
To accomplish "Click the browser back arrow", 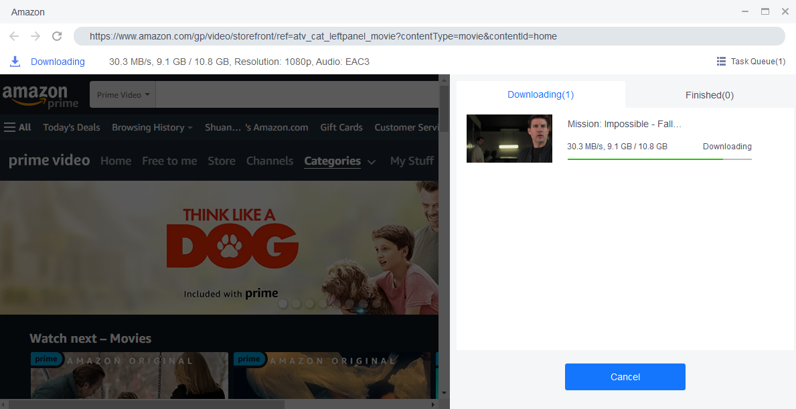I will pos(14,36).
